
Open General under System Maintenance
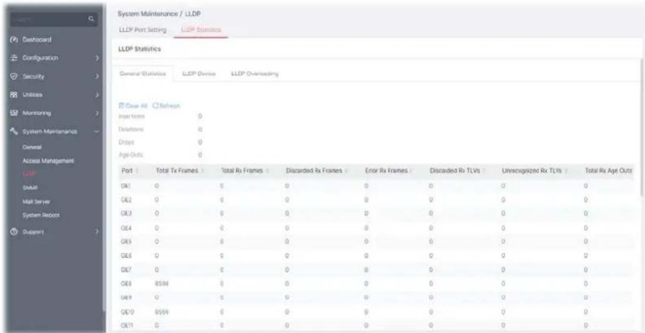tap(31, 147)
